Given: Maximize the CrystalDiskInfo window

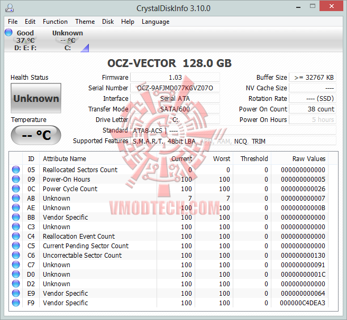Looking at the screenshot, I should point(313,6).
